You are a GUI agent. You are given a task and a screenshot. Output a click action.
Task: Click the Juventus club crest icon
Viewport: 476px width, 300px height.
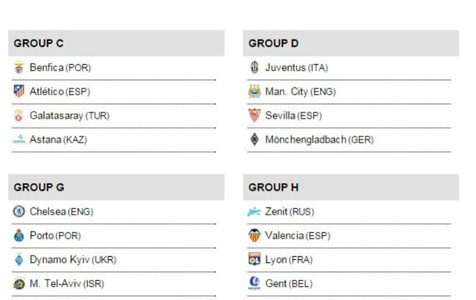[254, 67]
